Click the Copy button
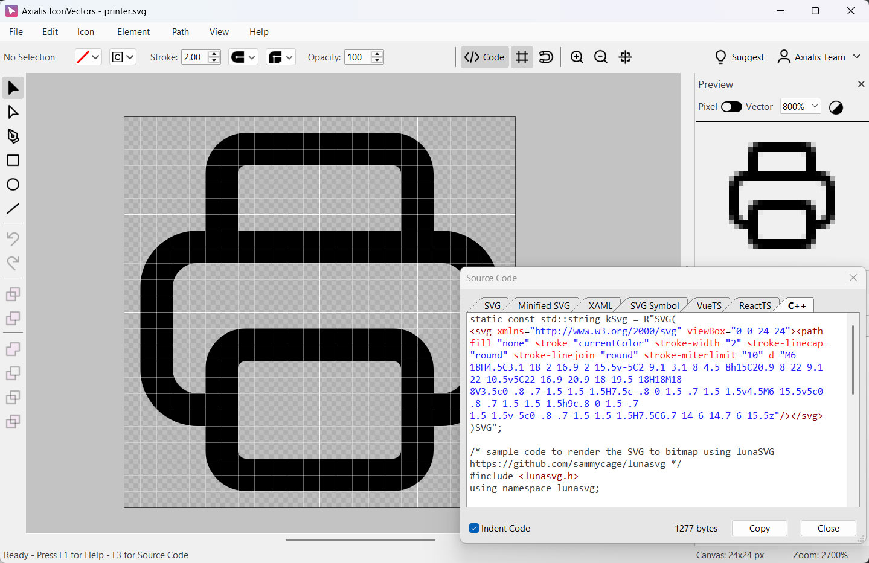869x563 pixels. pos(759,529)
